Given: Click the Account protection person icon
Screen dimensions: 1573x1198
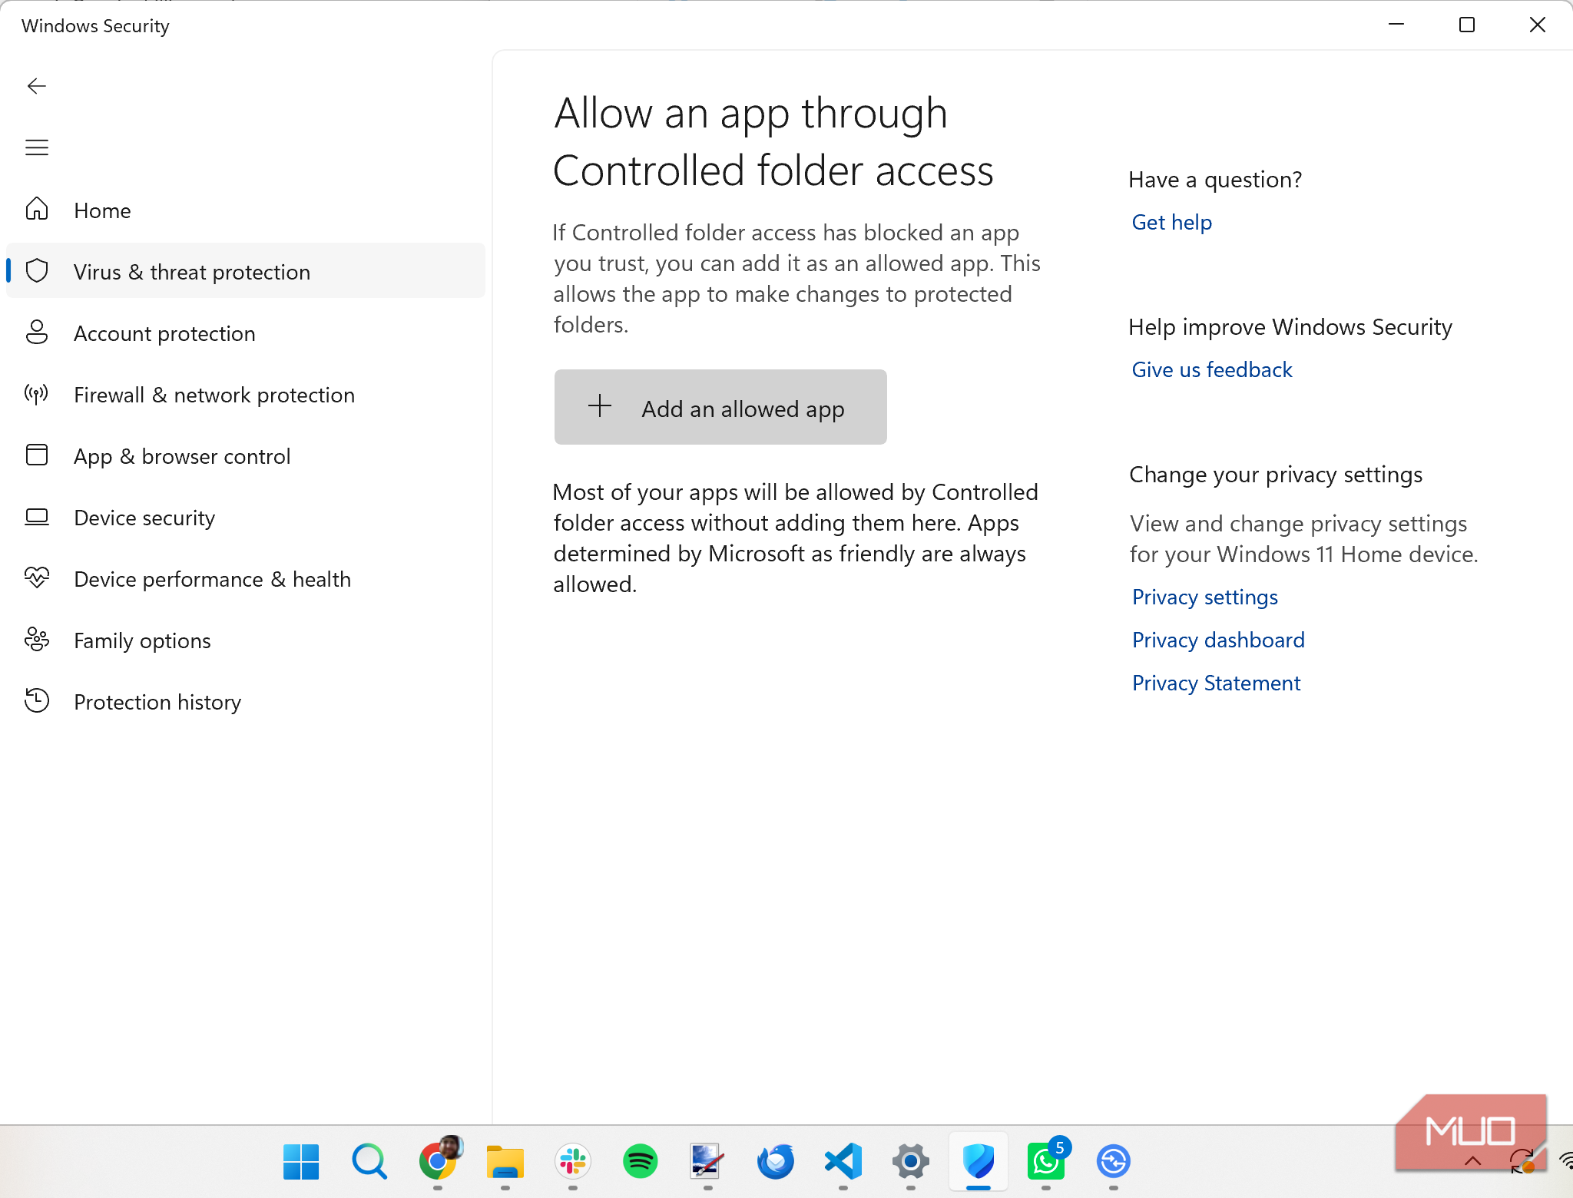Looking at the screenshot, I should (x=37, y=332).
